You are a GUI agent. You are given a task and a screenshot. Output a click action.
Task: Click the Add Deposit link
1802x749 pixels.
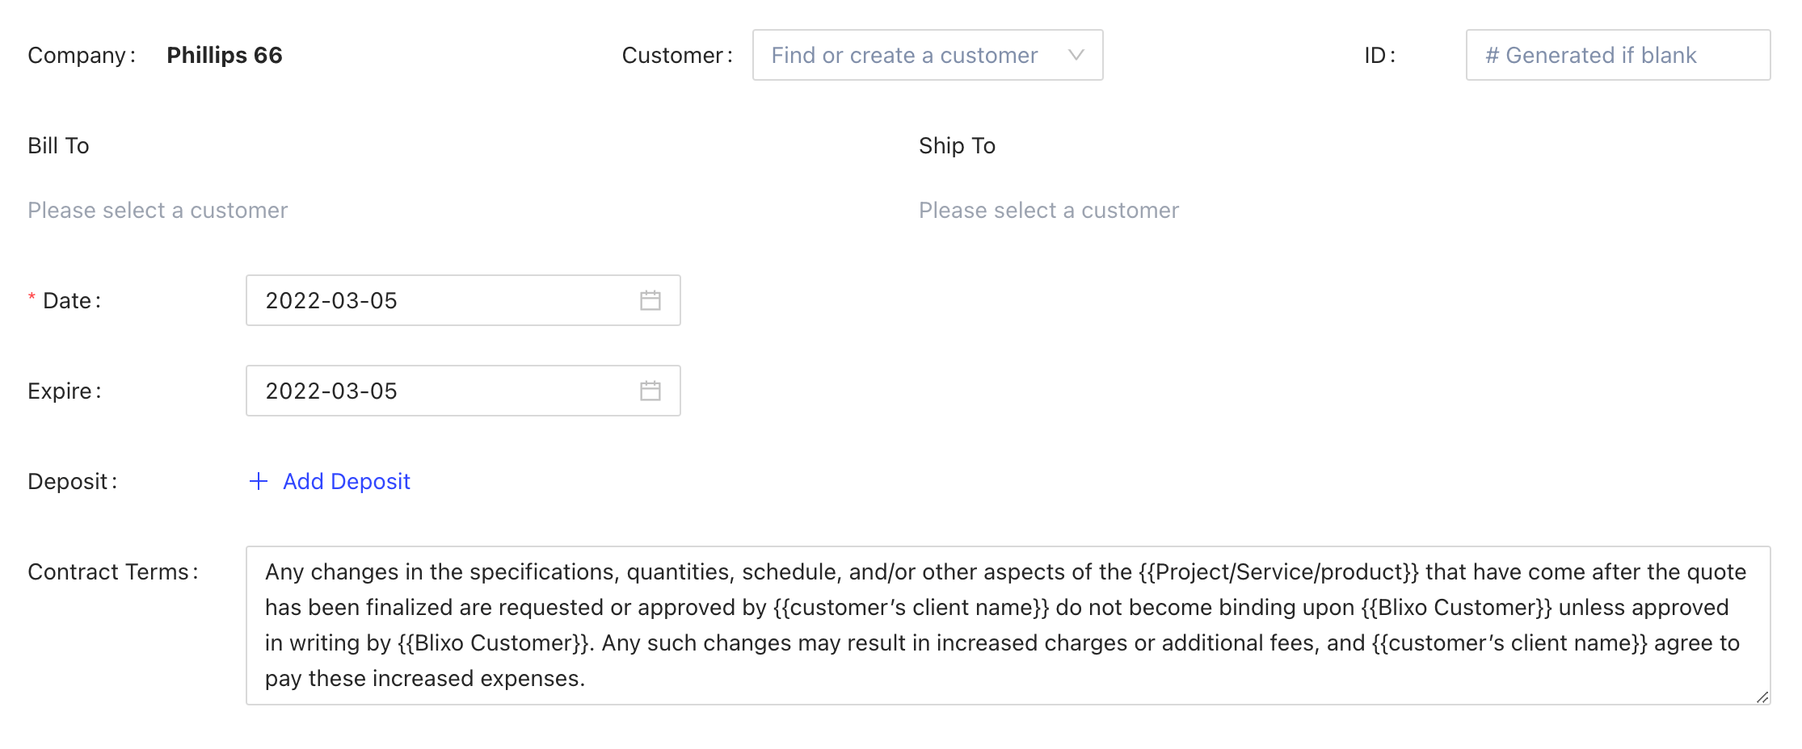click(346, 482)
